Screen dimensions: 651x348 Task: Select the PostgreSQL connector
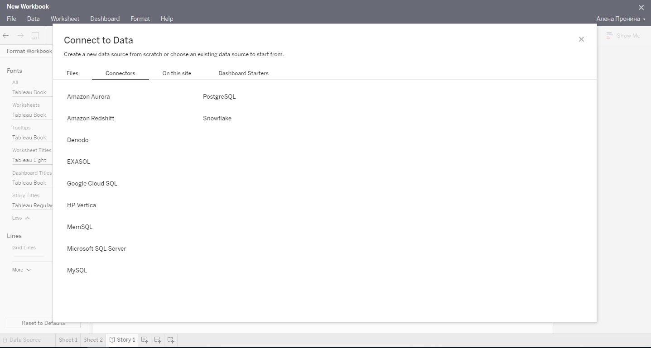[219, 96]
